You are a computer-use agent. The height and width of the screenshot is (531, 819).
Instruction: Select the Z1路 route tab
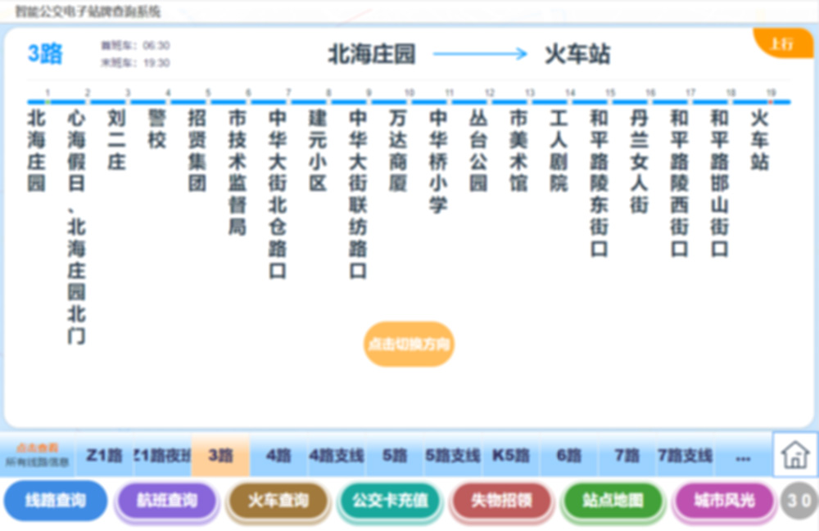(105, 456)
